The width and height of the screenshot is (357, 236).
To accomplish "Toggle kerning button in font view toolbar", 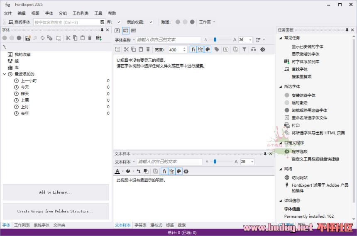I will coord(201,49).
